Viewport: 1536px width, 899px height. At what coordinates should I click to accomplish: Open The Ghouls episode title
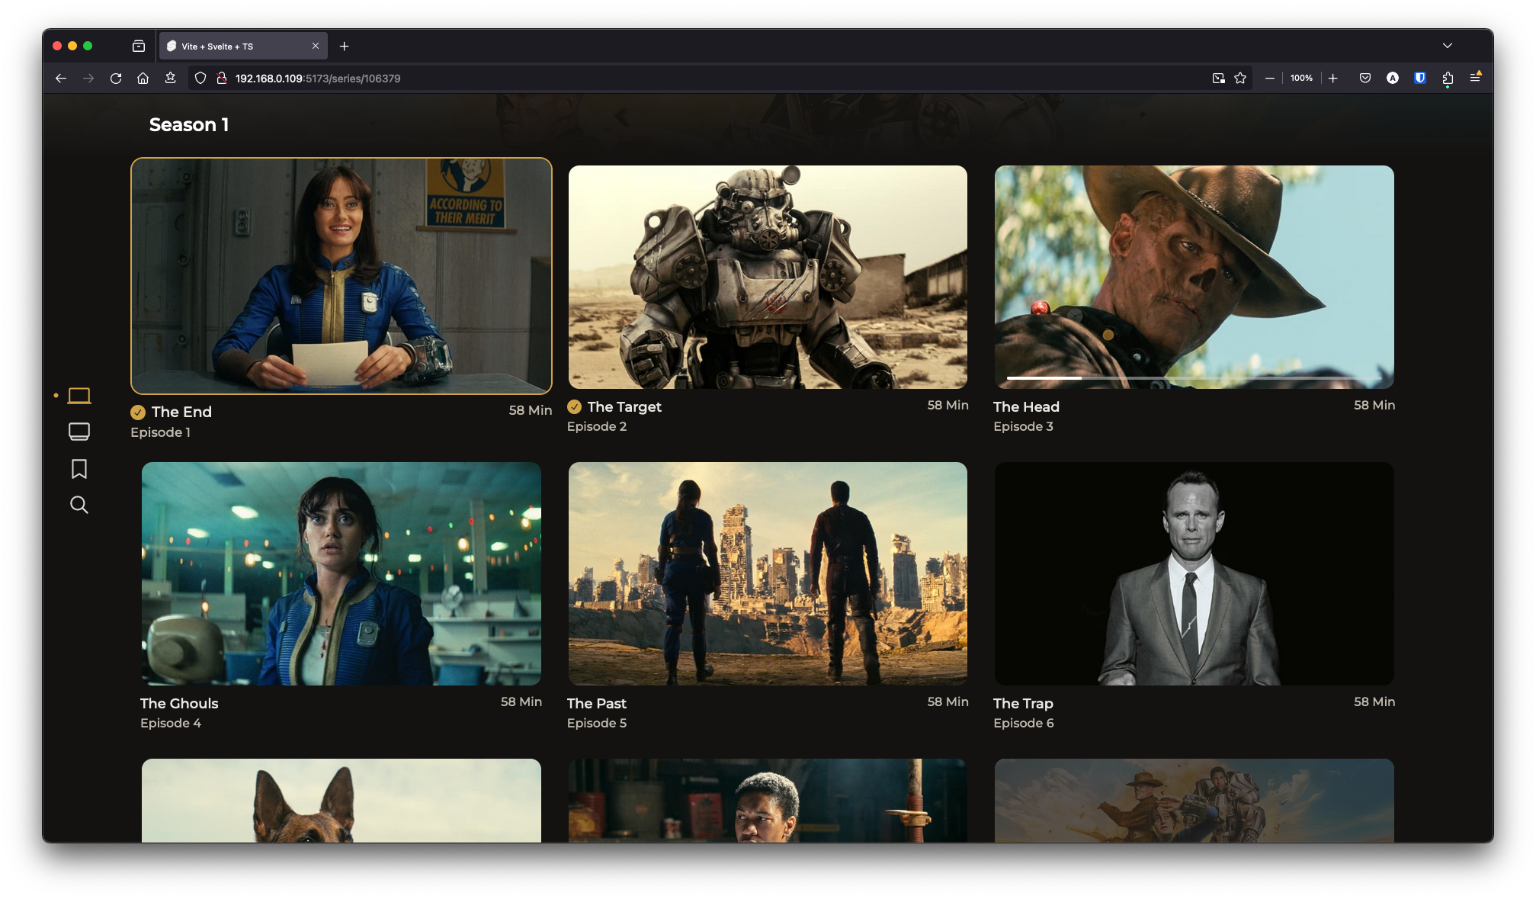179,704
